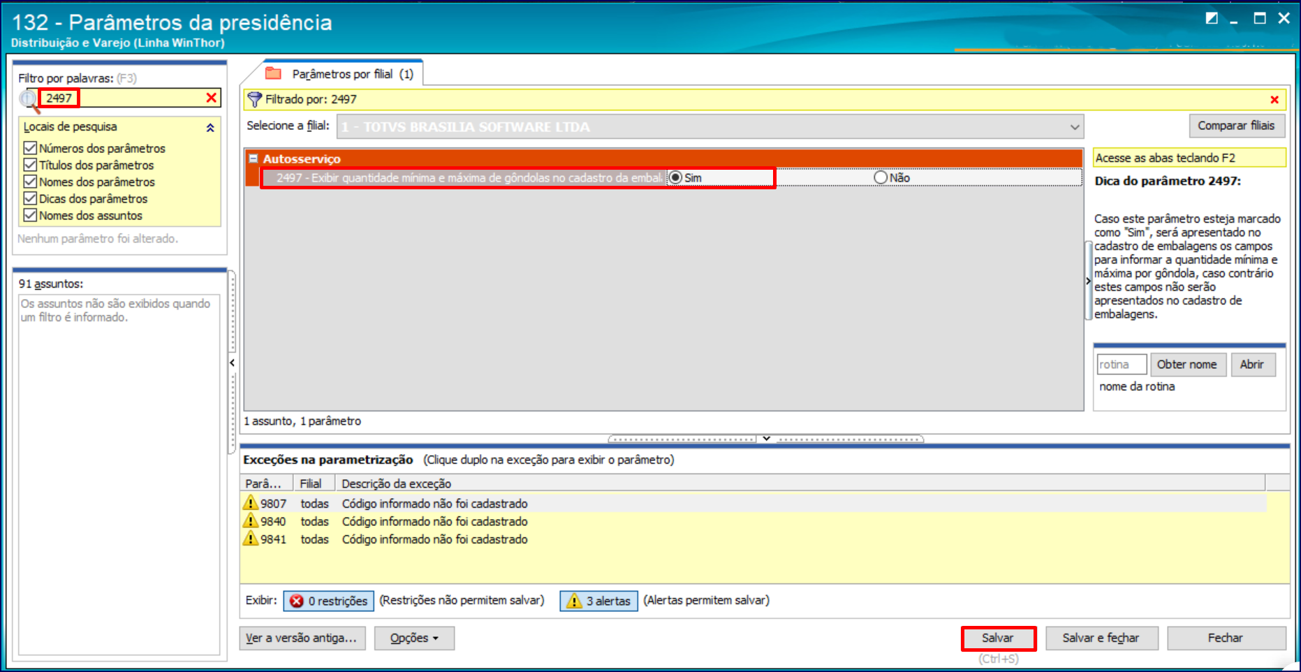Click 'Nenhum parâmetro foi alterado.' status text
1301x672 pixels.
pyautogui.click(x=98, y=239)
